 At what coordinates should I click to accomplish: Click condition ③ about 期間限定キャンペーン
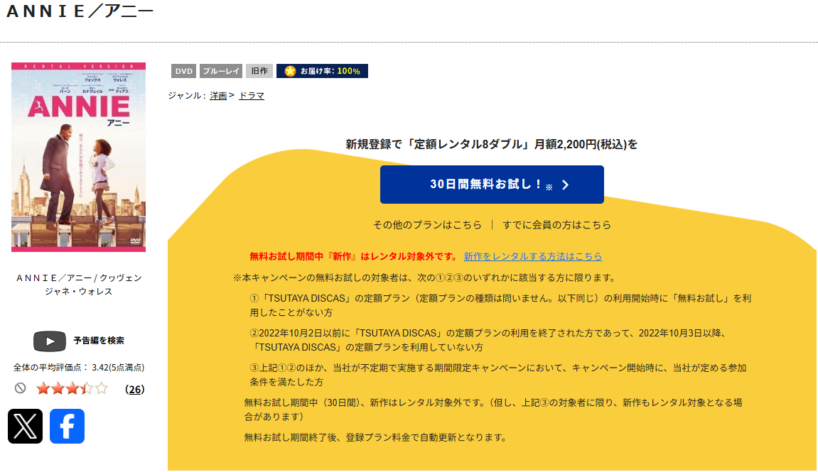pyautogui.click(x=498, y=375)
